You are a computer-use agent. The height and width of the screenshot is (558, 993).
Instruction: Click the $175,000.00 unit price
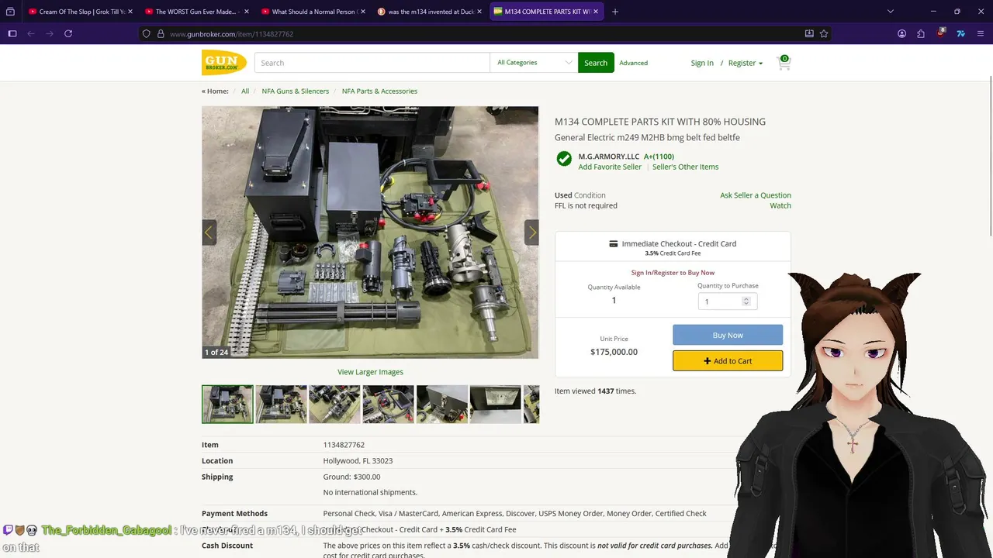click(614, 352)
